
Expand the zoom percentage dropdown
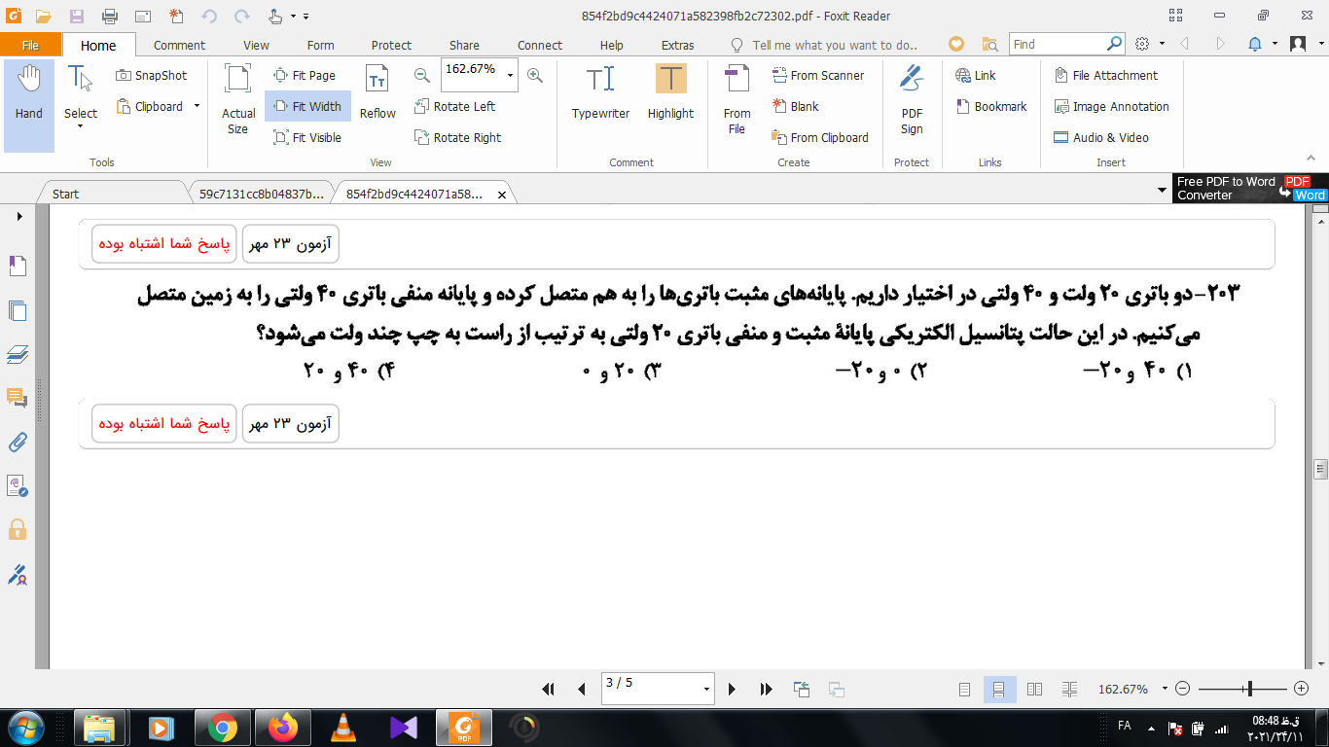tap(510, 76)
